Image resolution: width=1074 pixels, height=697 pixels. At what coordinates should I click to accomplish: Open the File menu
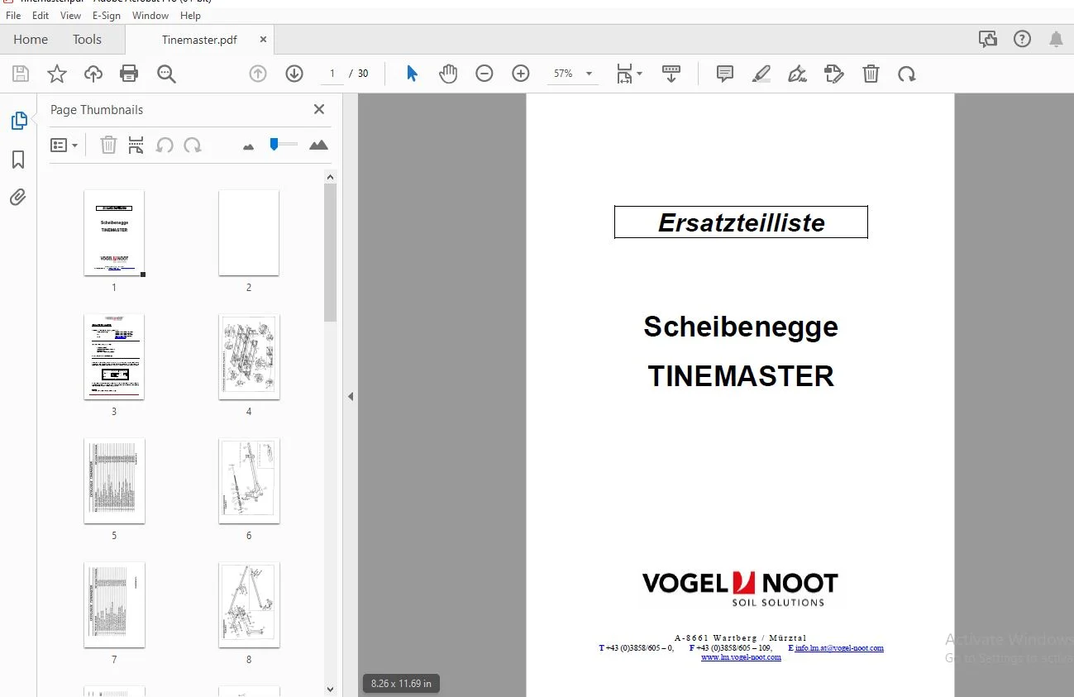[13, 16]
